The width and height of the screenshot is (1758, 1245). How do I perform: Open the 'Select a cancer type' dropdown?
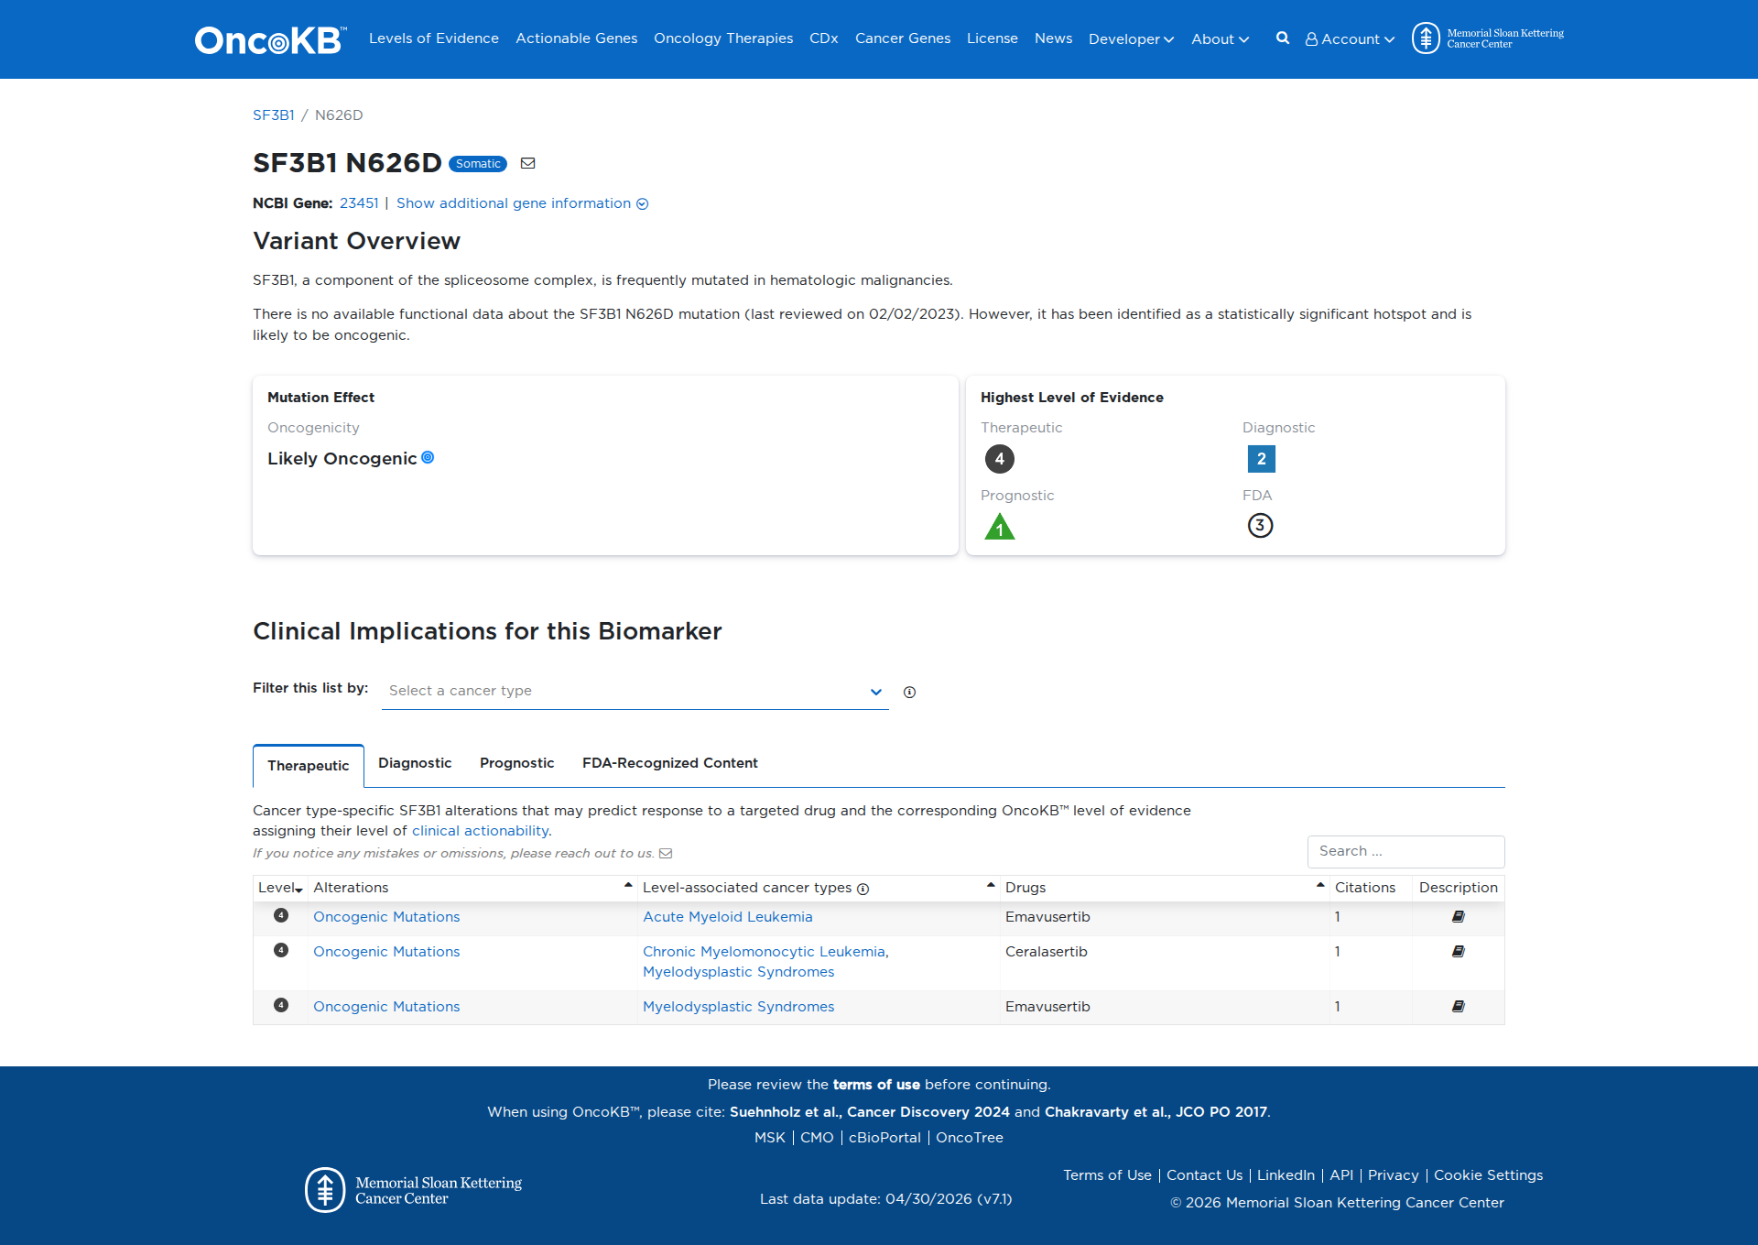click(x=635, y=691)
